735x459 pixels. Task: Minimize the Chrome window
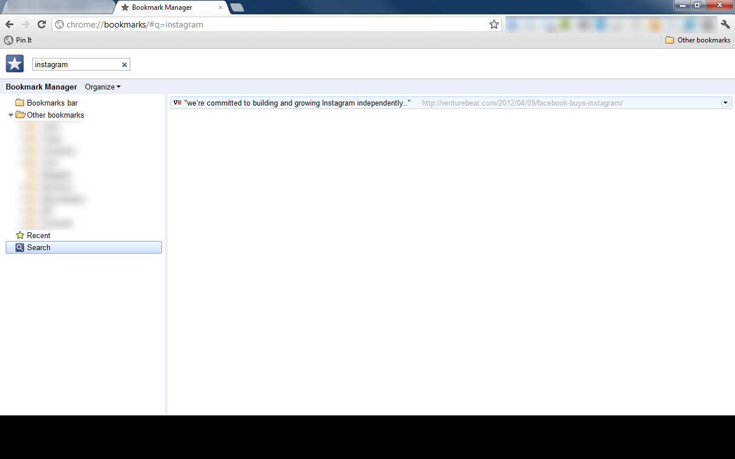coord(683,5)
